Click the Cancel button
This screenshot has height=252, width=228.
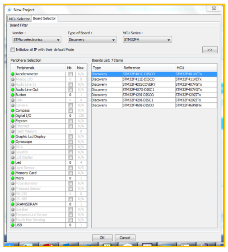125,238
